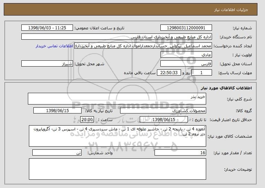Click the ساعت label beside the 20:00 field
The height and width of the screenshot is (188, 265).
coord(105,120)
